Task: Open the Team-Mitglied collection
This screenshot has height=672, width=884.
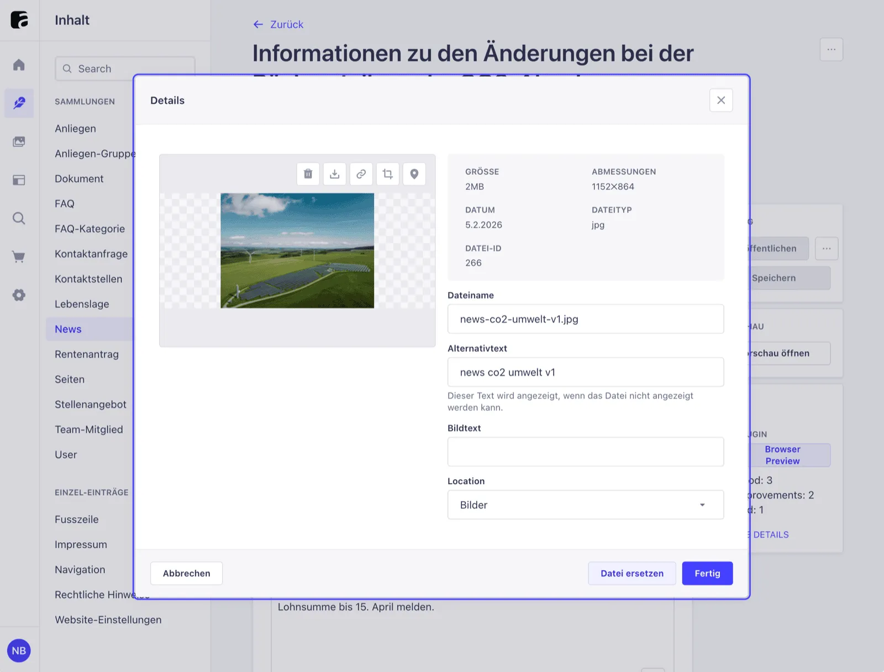Action: (89, 429)
